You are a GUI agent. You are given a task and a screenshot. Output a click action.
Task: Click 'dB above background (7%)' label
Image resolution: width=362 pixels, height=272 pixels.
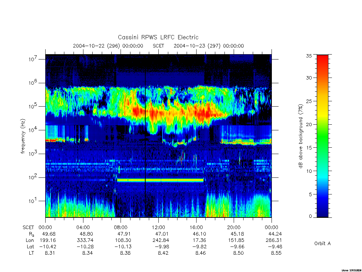[300, 136]
